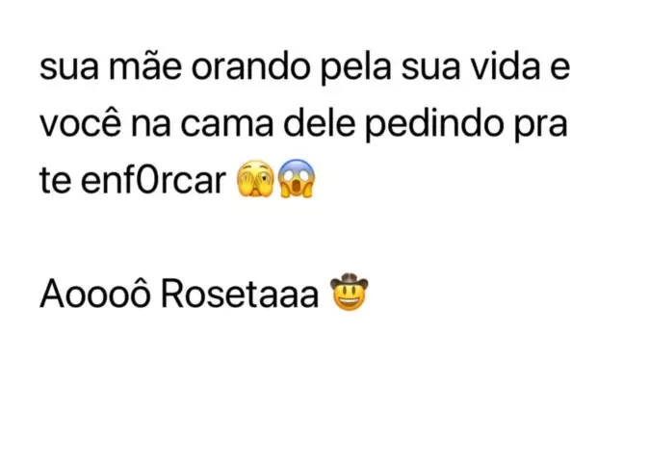Screen dimensions: 649x462
Task: Click the cowboy hat smiley emoji
Action: click(349, 292)
